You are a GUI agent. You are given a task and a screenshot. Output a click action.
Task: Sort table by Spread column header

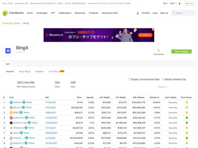(90, 97)
